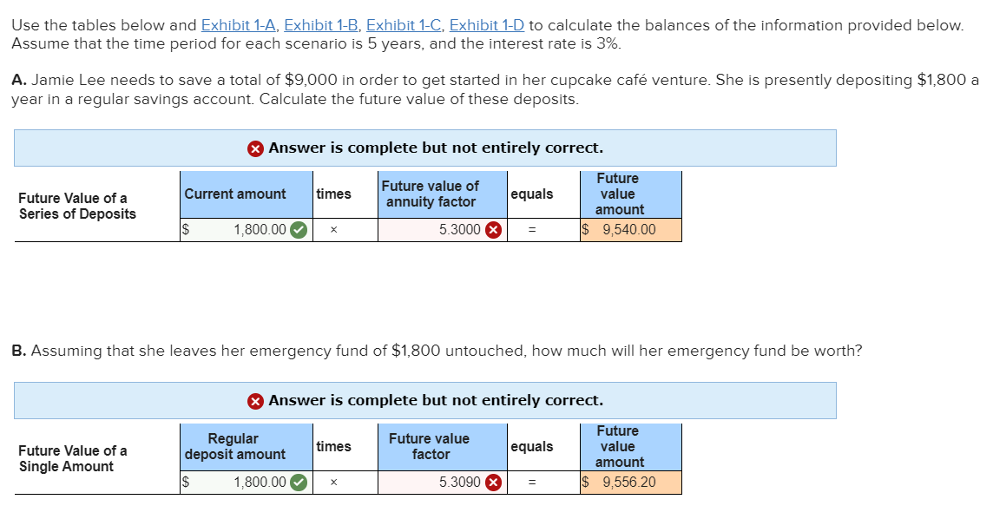Screen dimensions: 993x519
Task: Click the Part B answer status banner
Action: tap(424, 400)
